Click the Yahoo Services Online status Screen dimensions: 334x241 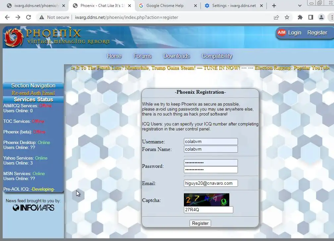tap(41, 158)
